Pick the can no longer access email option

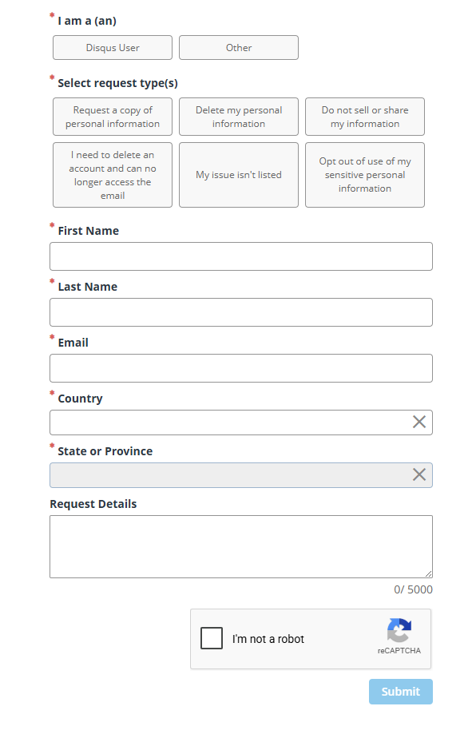coord(113,175)
